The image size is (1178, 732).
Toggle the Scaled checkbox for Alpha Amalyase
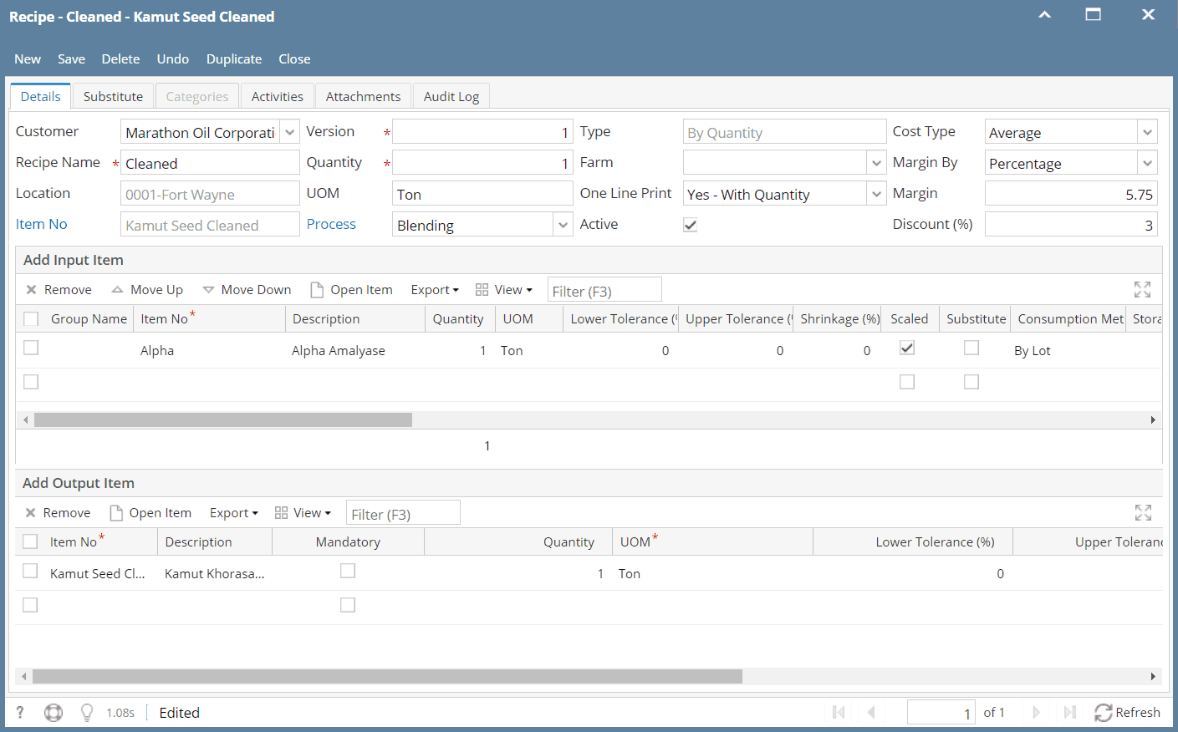[x=906, y=347]
